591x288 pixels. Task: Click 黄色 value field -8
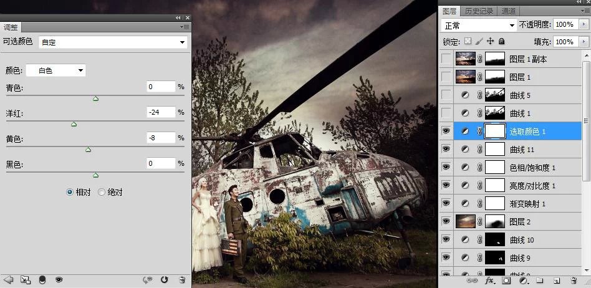point(161,138)
